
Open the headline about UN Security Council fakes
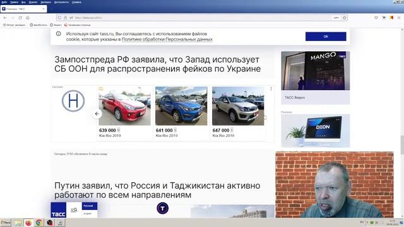pos(157,64)
